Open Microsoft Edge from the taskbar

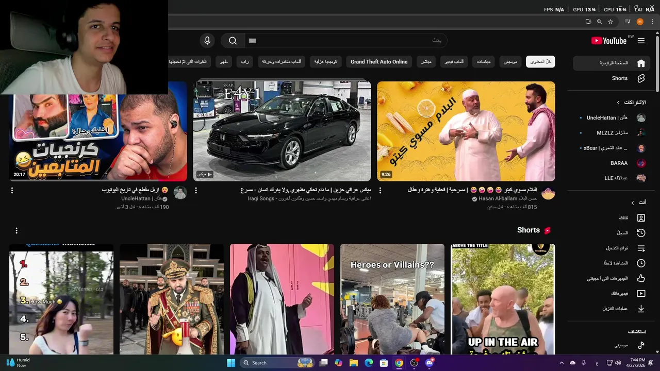click(x=369, y=363)
